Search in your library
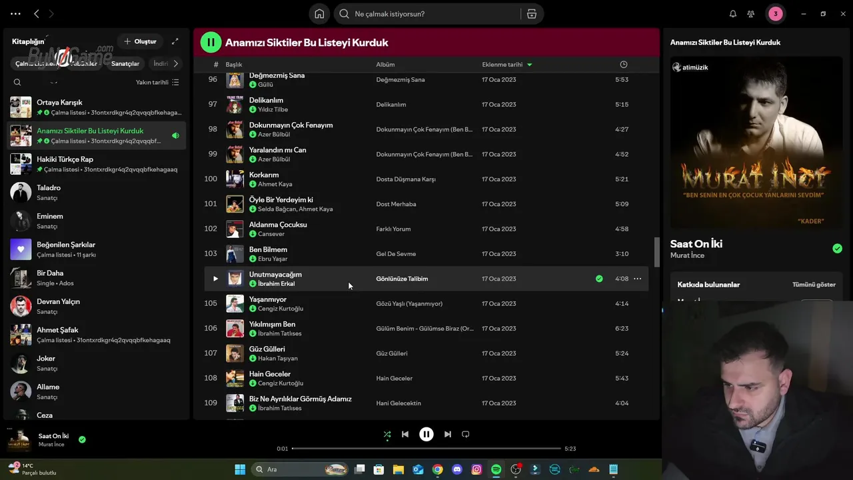853x480 pixels. pyautogui.click(x=17, y=83)
